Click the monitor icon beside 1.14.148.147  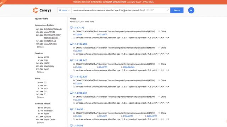pyautogui.click(x=71, y=60)
